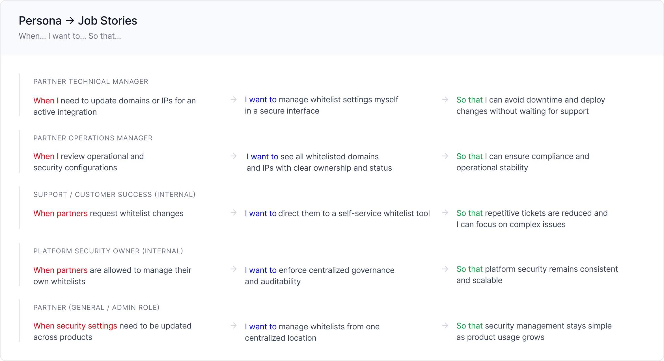Image resolution: width=664 pixels, height=361 pixels.
Task: Click the "When partners request whitelist changes" statement
Action: pyautogui.click(x=108, y=214)
